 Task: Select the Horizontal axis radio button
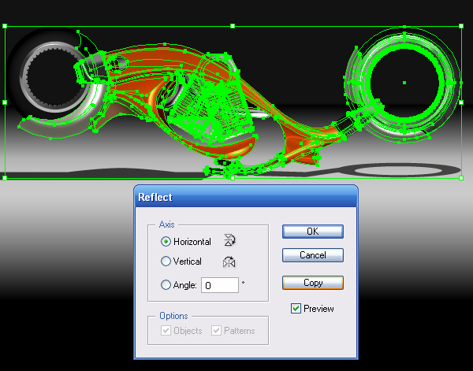166,241
